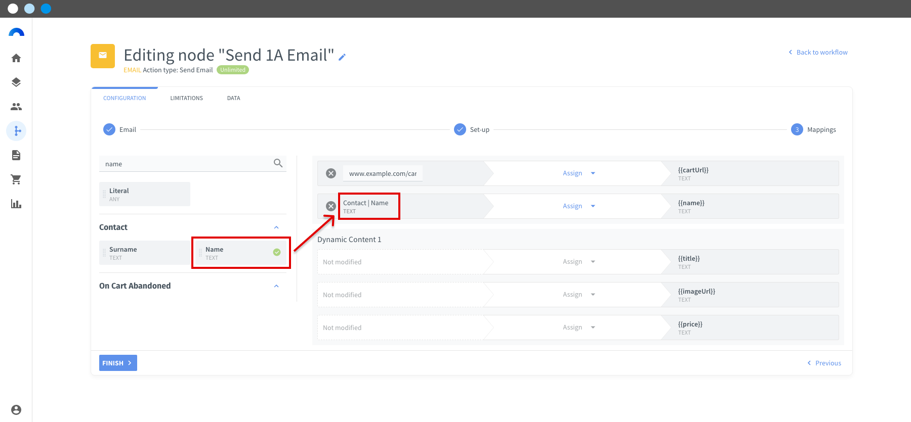Open the document icon in sidebar
The height and width of the screenshot is (422, 911).
pyautogui.click(x=16, y=155)
